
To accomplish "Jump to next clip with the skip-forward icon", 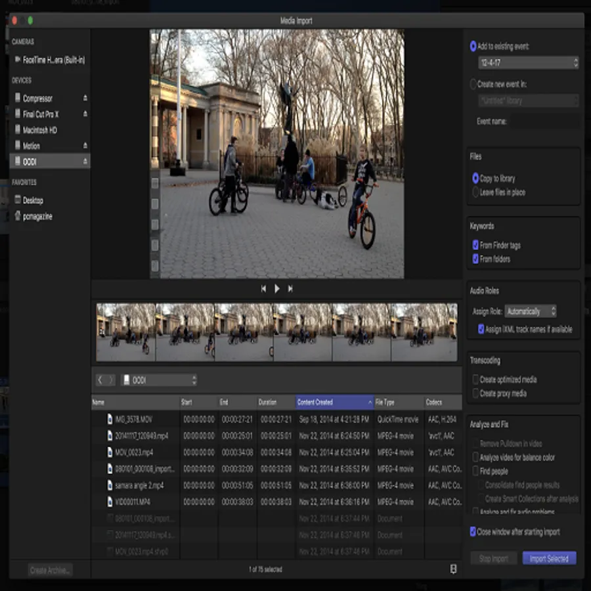I will [290, 288].
